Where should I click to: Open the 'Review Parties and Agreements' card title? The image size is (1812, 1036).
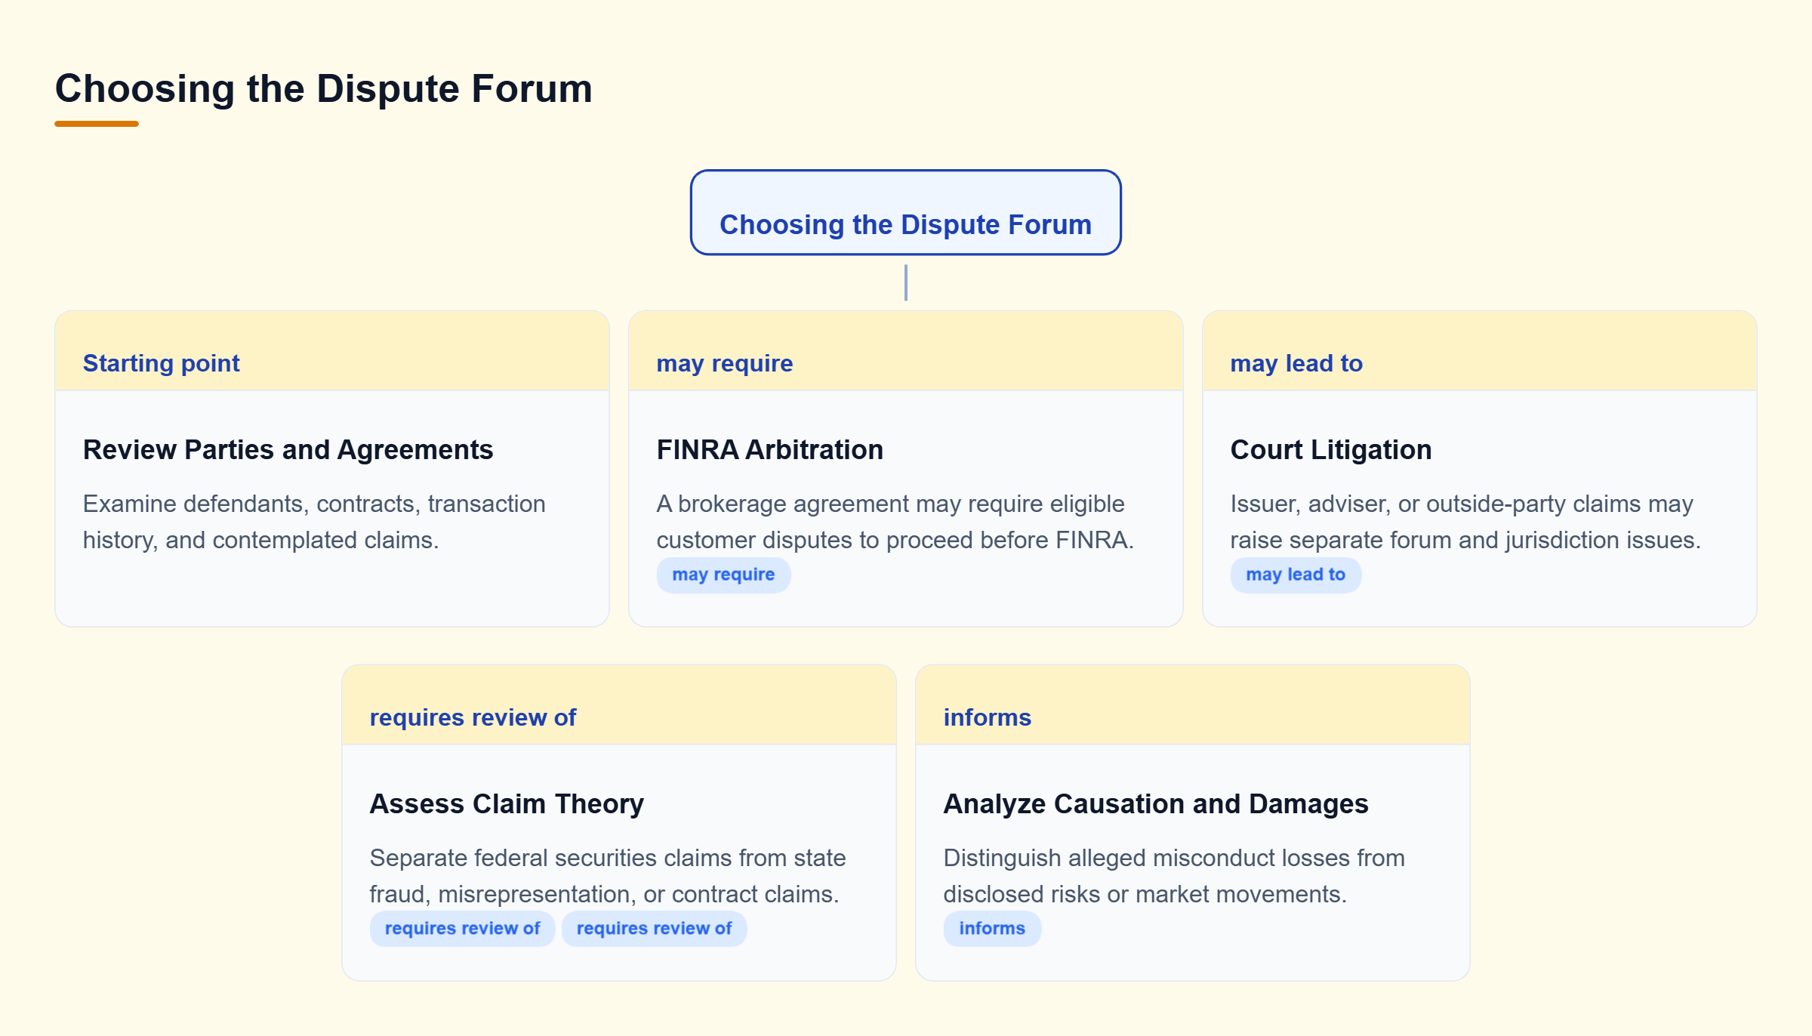(x=288, y=449)
